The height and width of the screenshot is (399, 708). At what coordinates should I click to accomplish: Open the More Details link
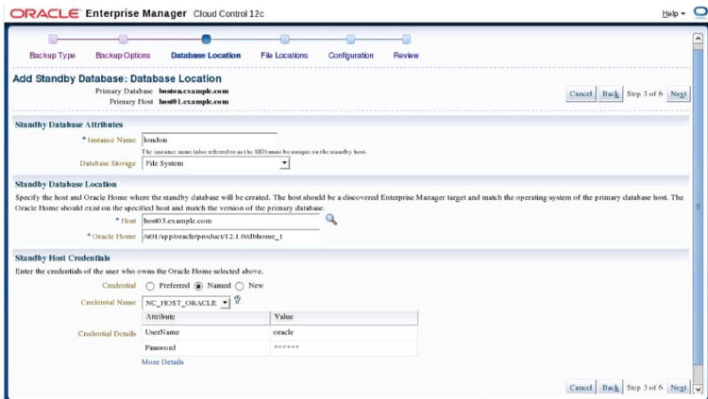pyautogui.click(x=162, y=362)
